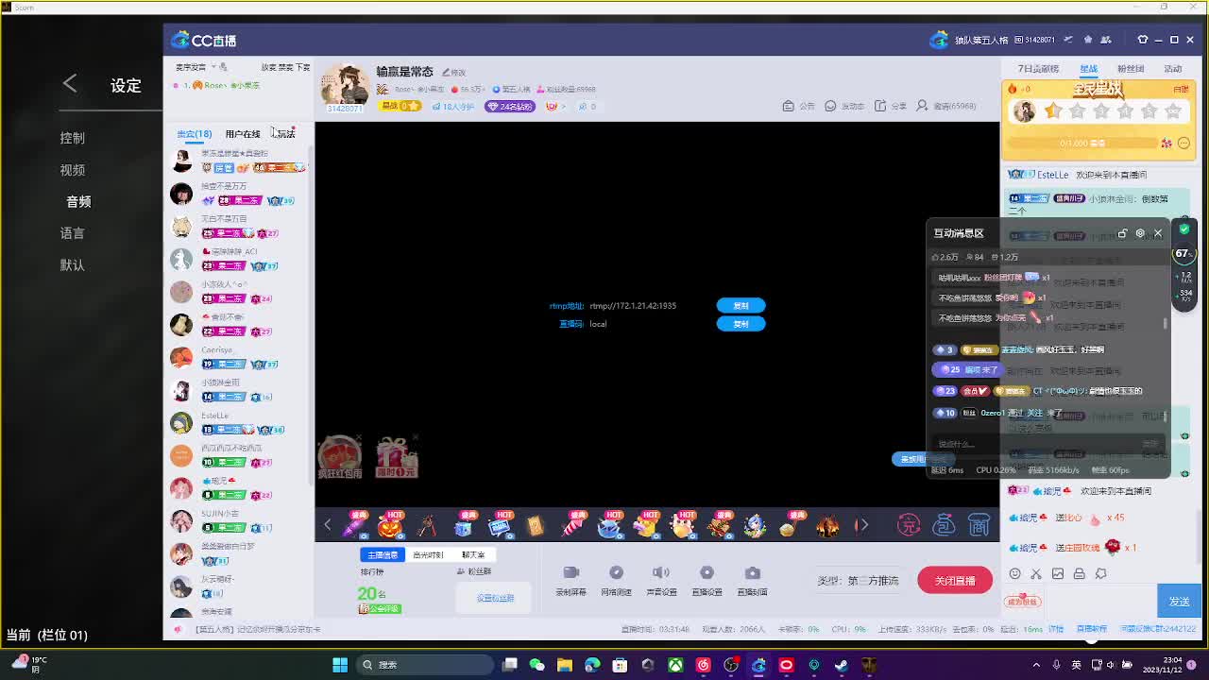Open the emoji picker in chat toolbar
This screenshot has height=680, width=1209.
[1015, 573]
